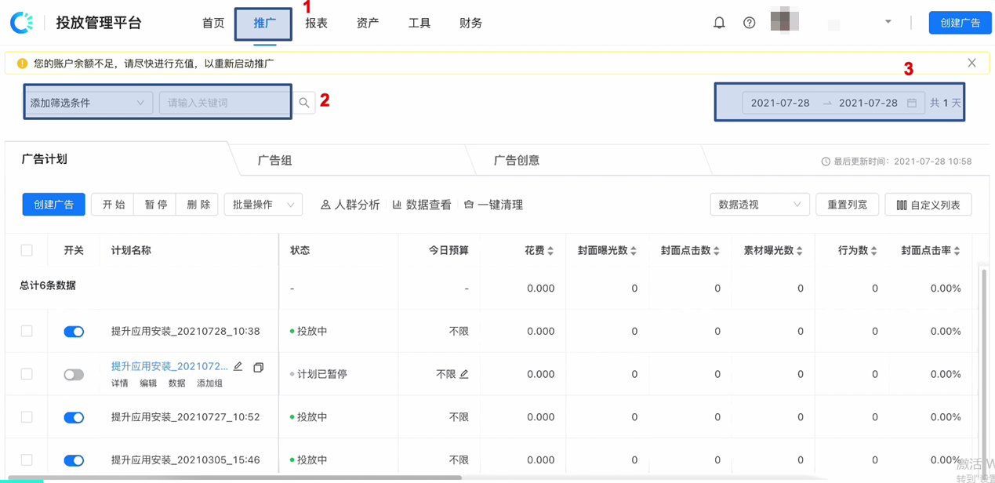Image resolution: width=995 pixels, height=483 pixels.
Task: Open the 报表 menu
Action: [316, 23]
